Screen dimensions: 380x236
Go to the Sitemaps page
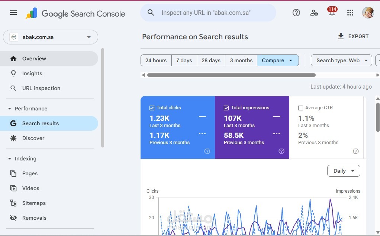[34, 203]
